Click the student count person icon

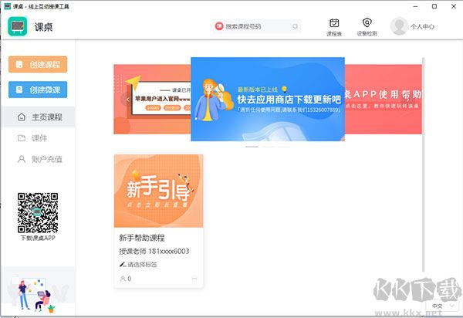tap(122, 279)
